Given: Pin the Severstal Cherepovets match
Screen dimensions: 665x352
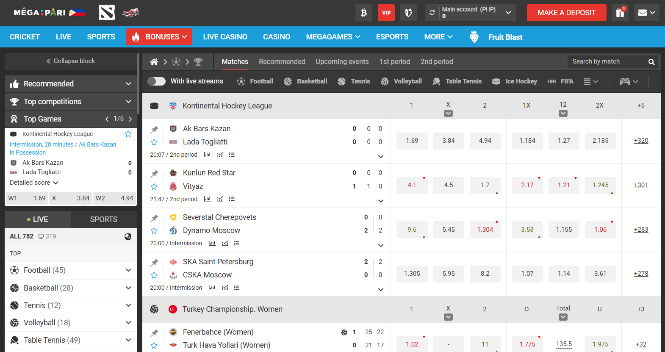Looking at the screenshot, I should 155,218.
